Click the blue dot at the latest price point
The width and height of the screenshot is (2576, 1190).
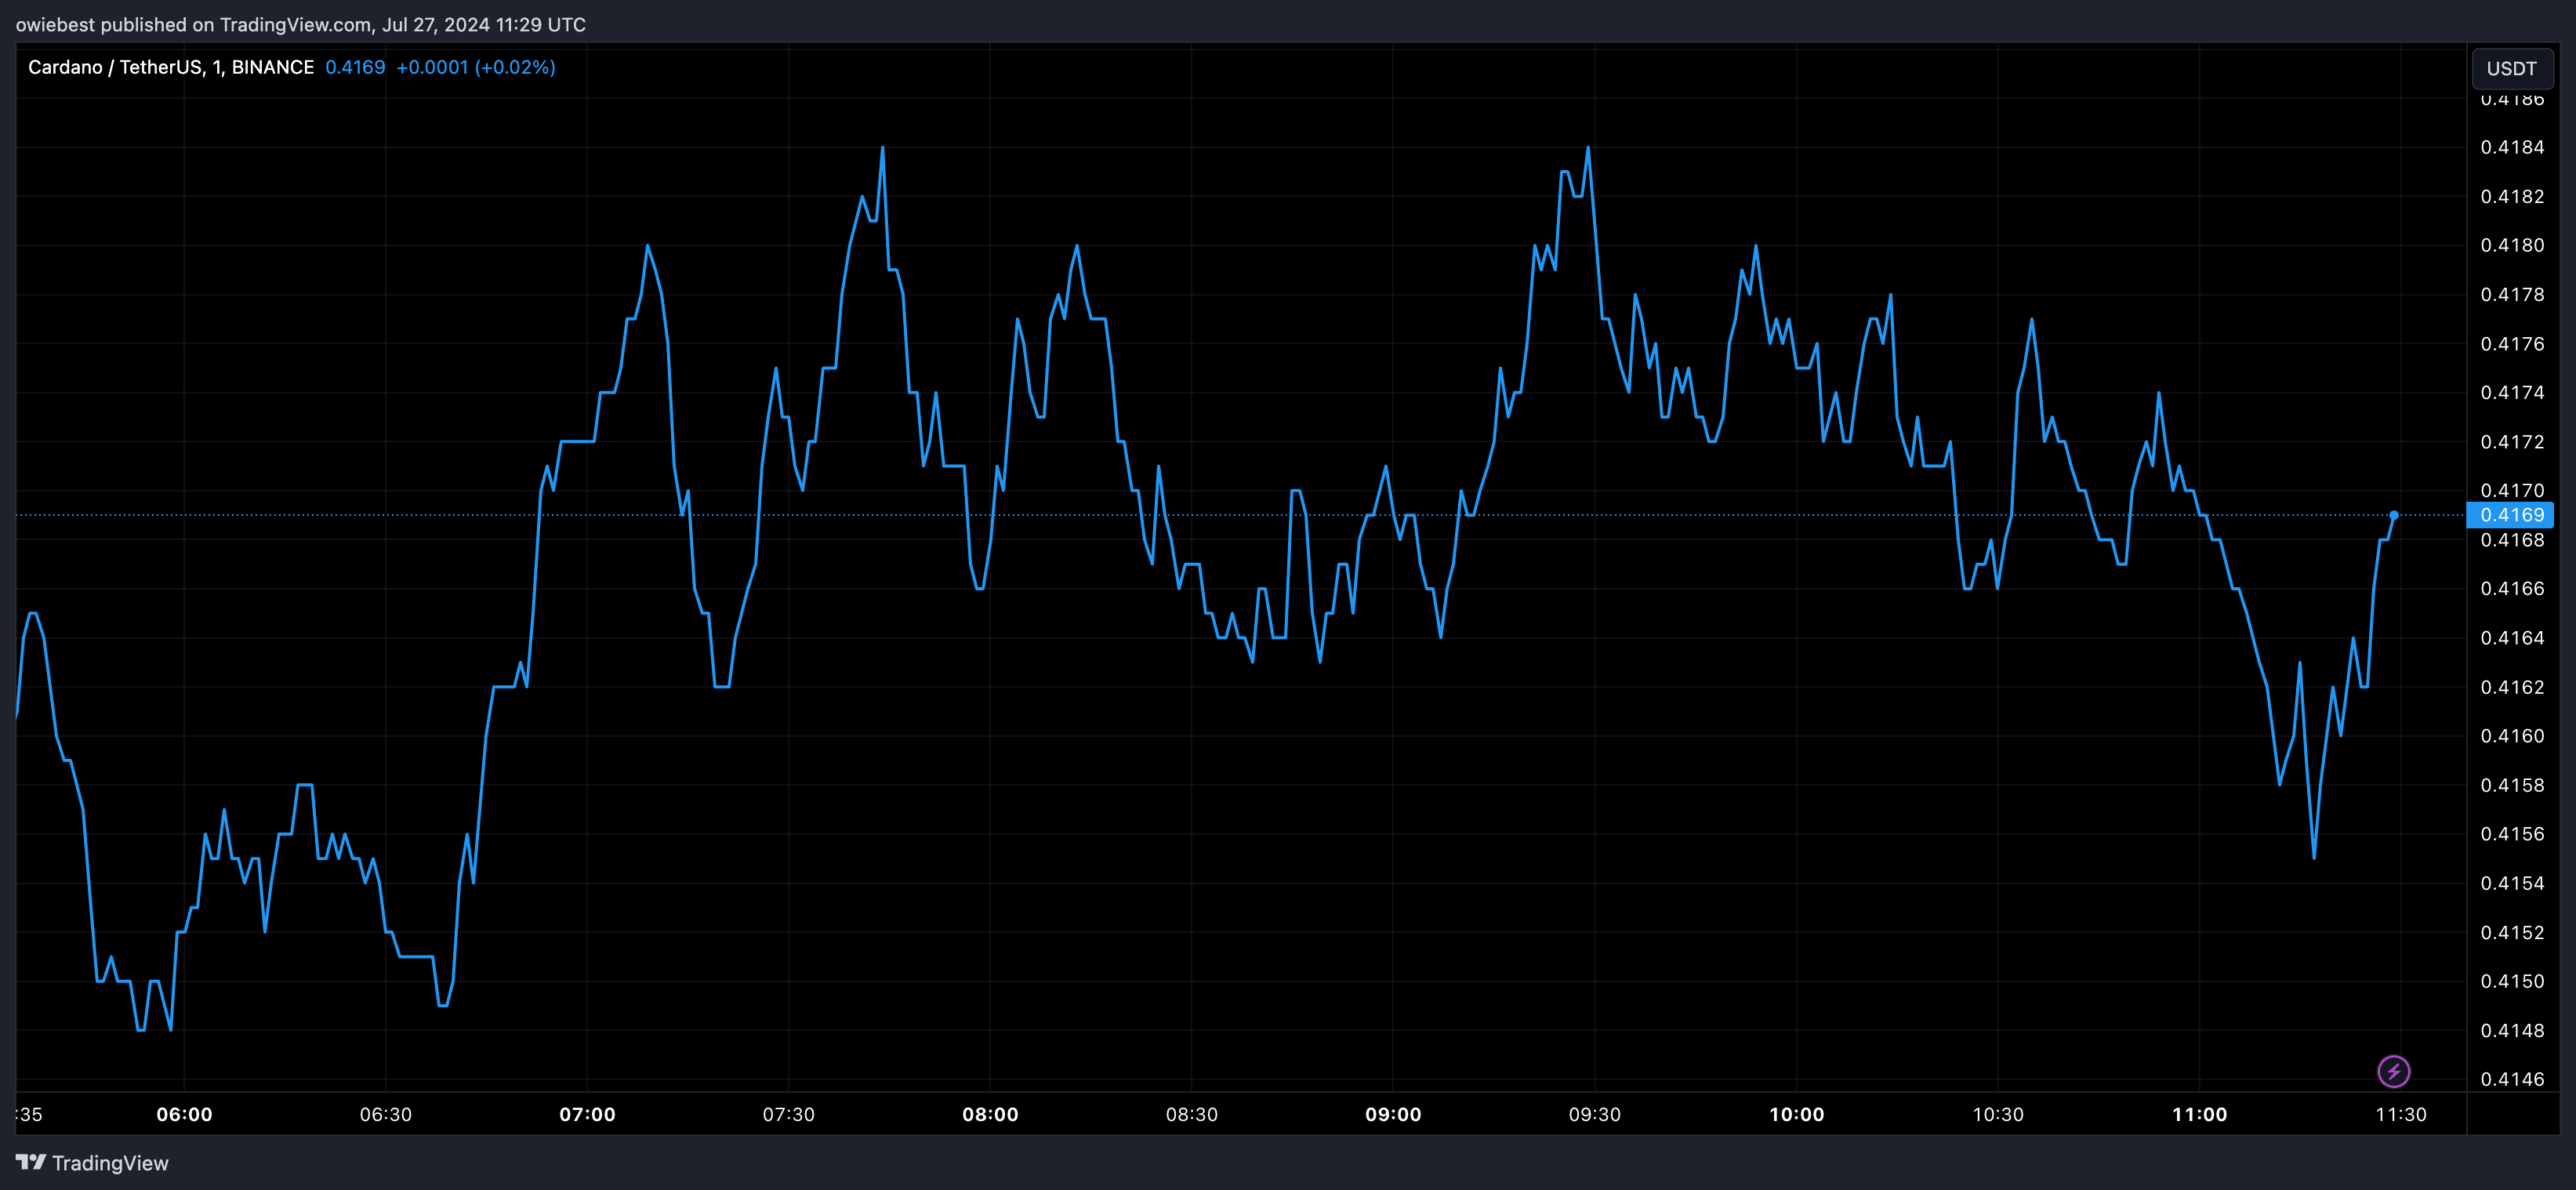coord(2394,515)
